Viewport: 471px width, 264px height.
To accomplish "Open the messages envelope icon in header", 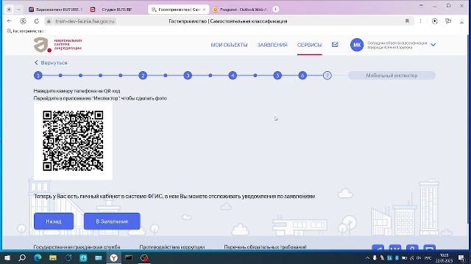I will (x=335, y=45).
